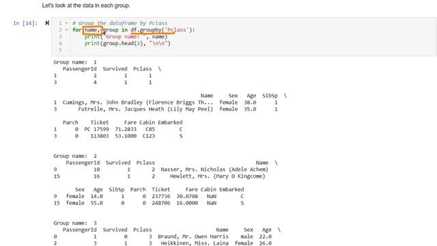Collapse the for loop fold arrow on line 2
The width and height of the screenshot is (437, 246).
coord(67,30)
